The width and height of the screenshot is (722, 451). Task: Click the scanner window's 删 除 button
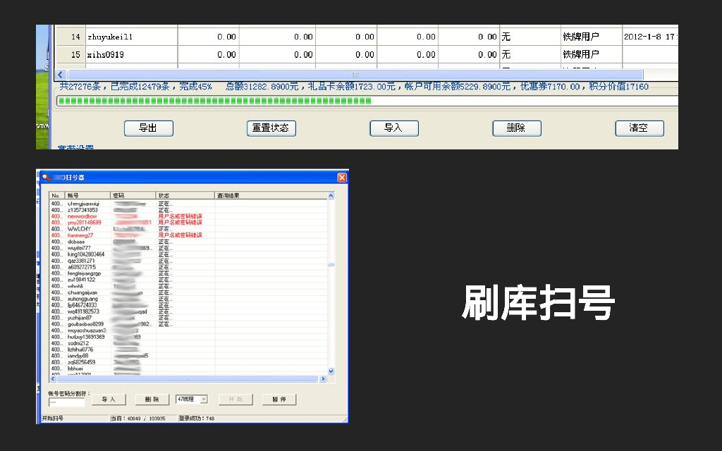(x=152, y=400)
